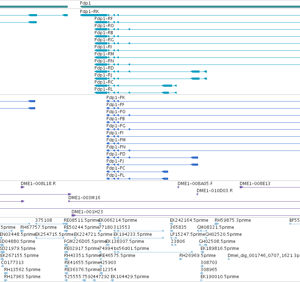Select the RH26969.5prime EST label

point(197,256)
